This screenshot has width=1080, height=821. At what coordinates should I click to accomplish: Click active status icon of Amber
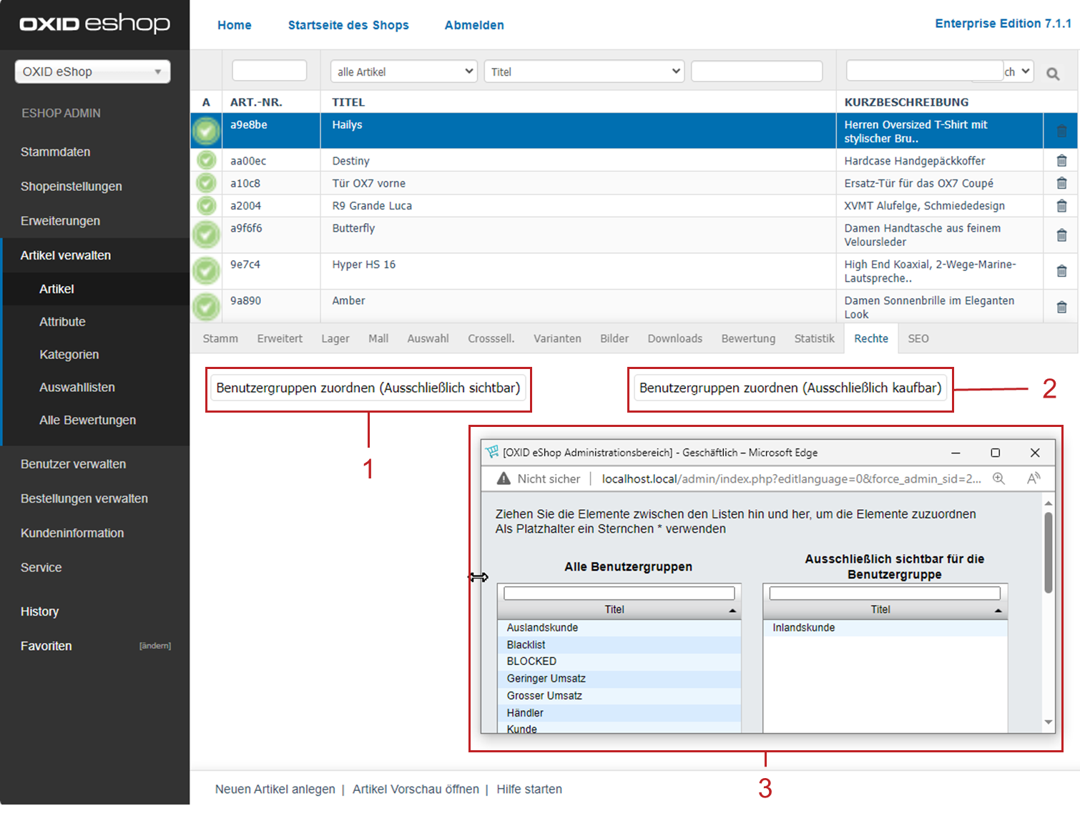pos(206,307)
